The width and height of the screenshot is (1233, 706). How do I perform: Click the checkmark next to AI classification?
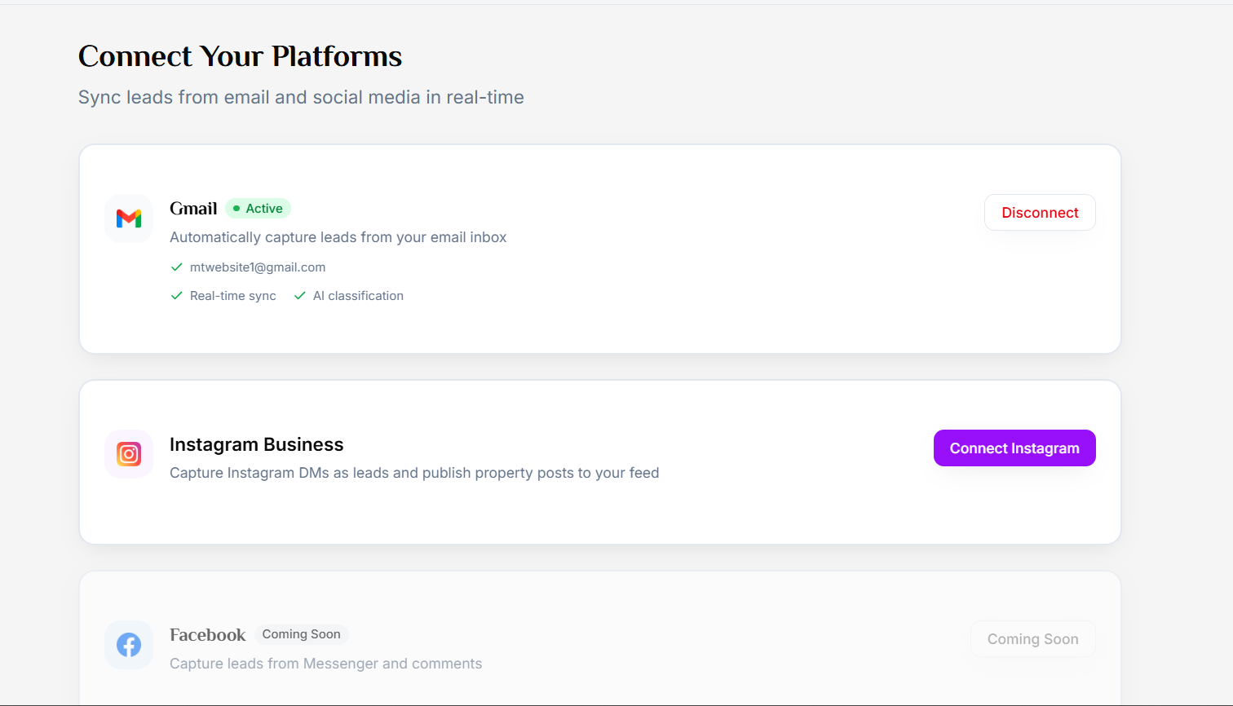[299, 296]
